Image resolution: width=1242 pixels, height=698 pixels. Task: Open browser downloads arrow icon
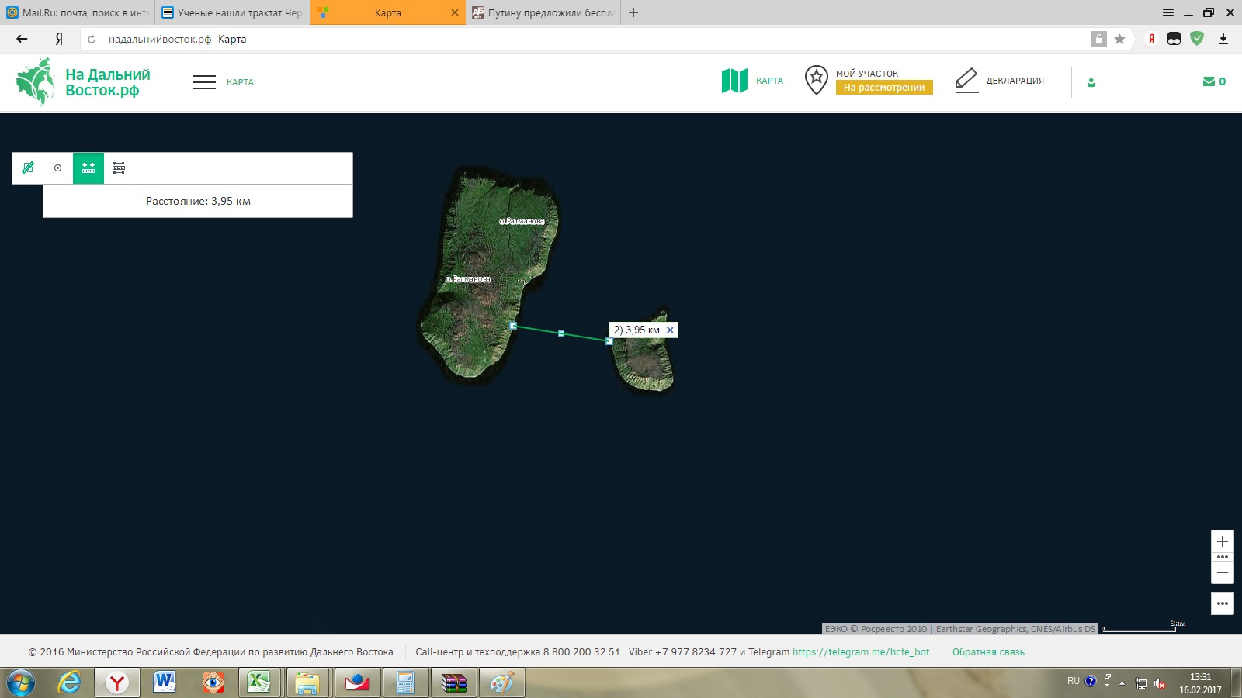(x=1223, y=39)
